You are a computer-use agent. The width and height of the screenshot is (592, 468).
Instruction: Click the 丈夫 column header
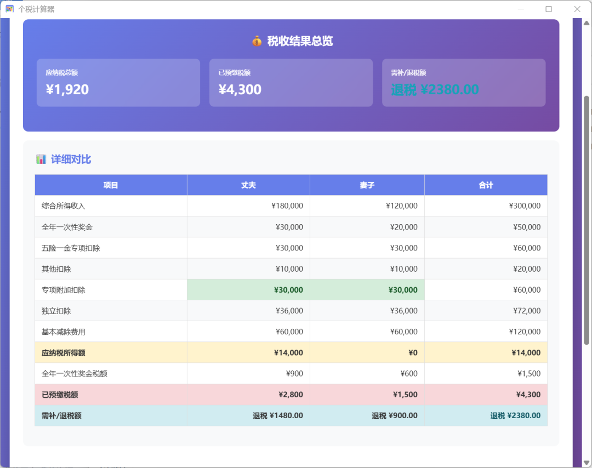tap(248, 185)
